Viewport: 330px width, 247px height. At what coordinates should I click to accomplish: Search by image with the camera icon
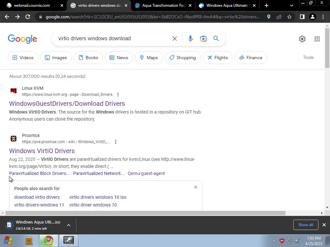pos(203,39)
